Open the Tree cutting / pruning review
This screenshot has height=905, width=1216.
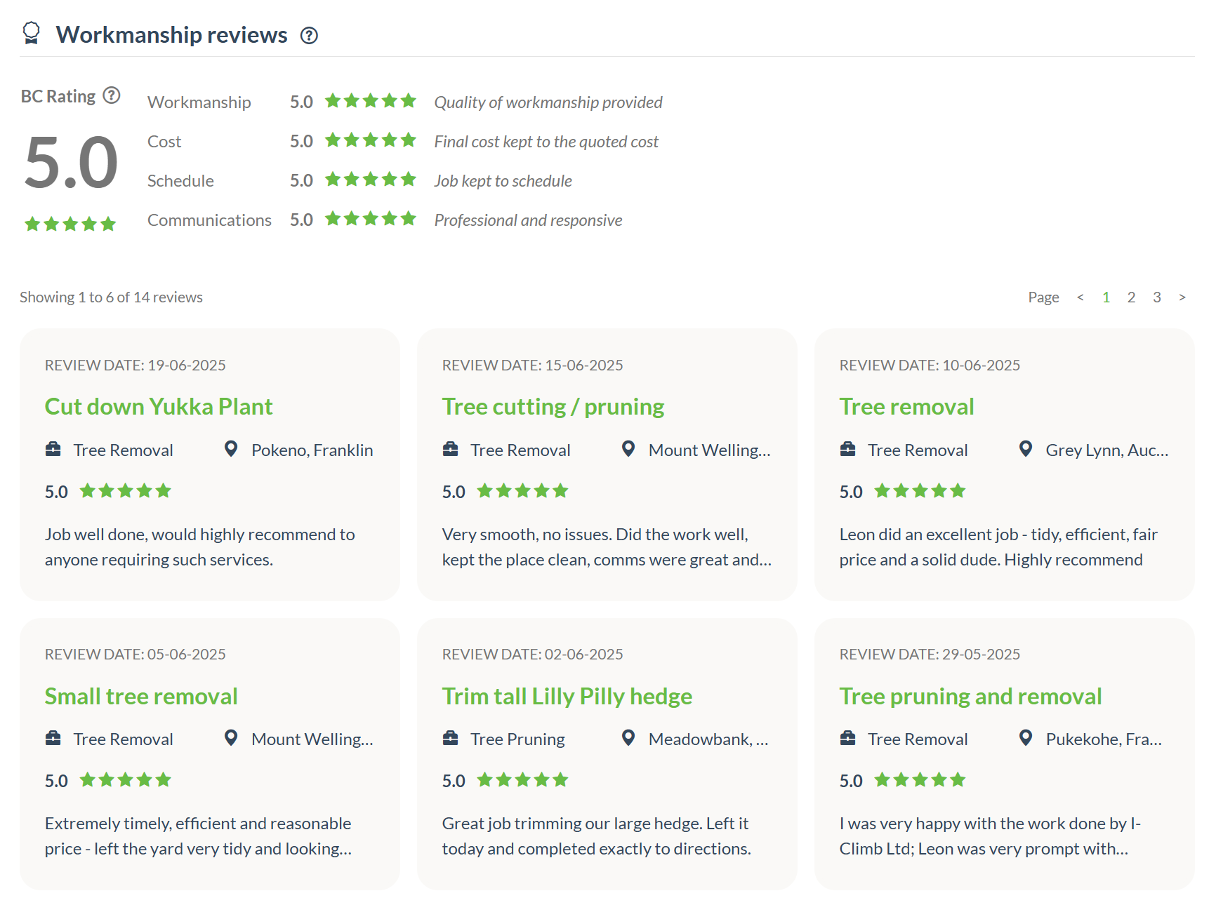553,407
